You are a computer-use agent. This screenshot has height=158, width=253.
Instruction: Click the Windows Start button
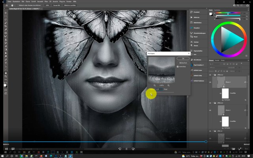(x=3, y=156)
